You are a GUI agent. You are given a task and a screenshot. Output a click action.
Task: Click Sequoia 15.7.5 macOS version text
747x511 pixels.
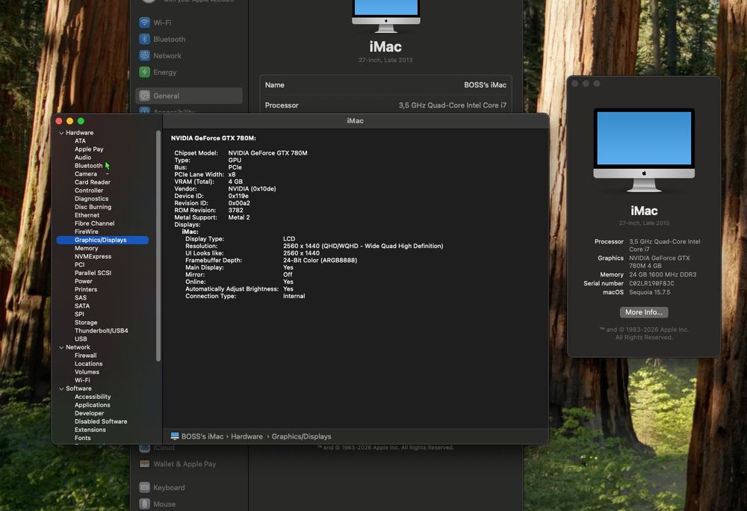click(649, 292)
